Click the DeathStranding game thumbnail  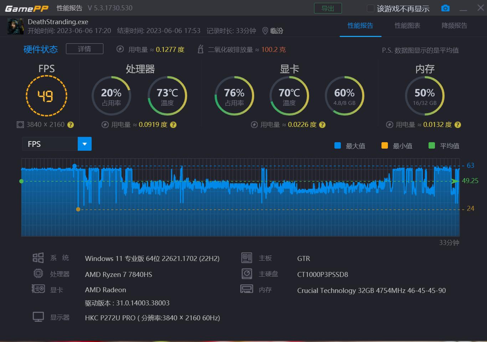tap(15, 26)
